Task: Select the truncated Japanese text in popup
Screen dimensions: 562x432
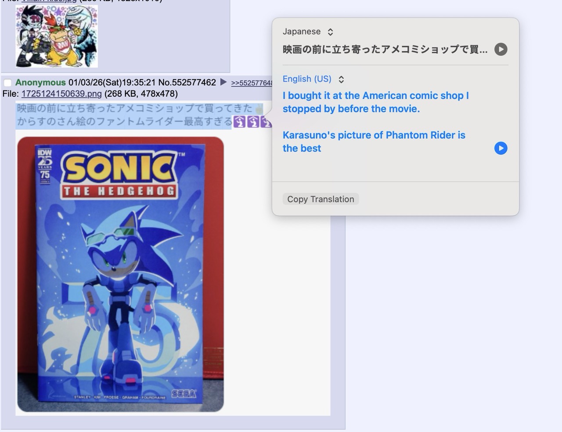Action: point(385,49)
